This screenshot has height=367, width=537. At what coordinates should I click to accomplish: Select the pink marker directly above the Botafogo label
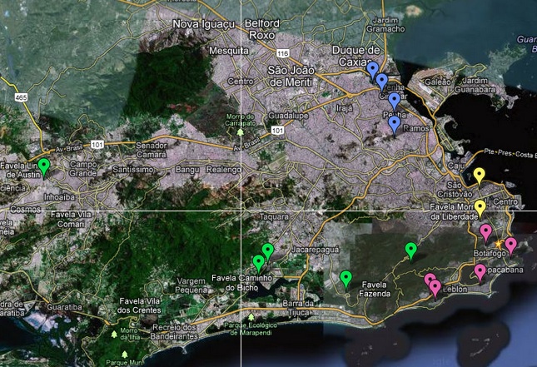(x=485, y=231)
